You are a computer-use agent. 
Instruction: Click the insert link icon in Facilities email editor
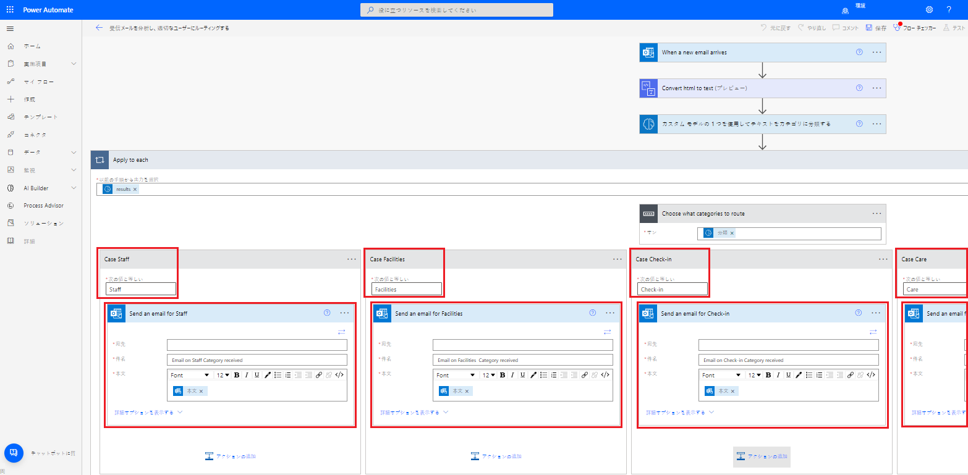tap(584, 374)
